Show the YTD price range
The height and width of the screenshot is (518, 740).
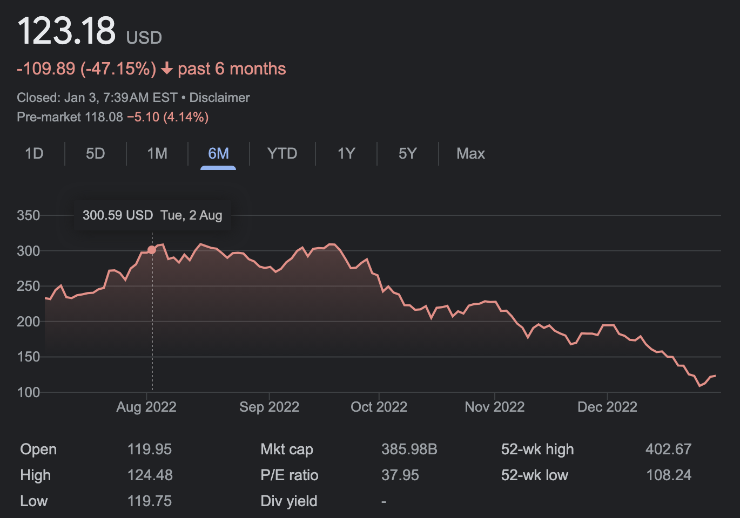(x=282, y=154)
